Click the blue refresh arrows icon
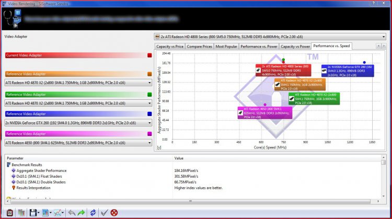Screen dimensions: 392x219 coord(93,213)
